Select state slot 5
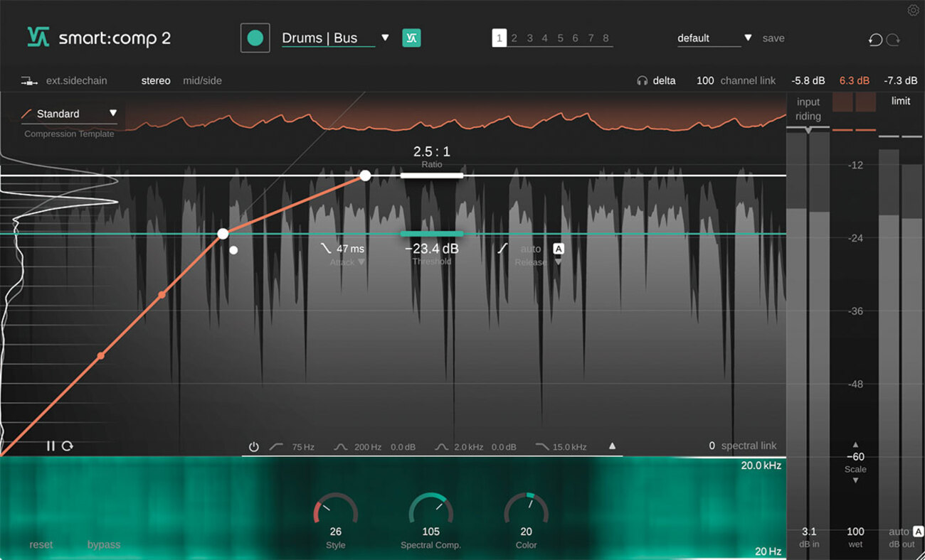The height and width of the screenshot is (560, 925). [x=560, y=38]
